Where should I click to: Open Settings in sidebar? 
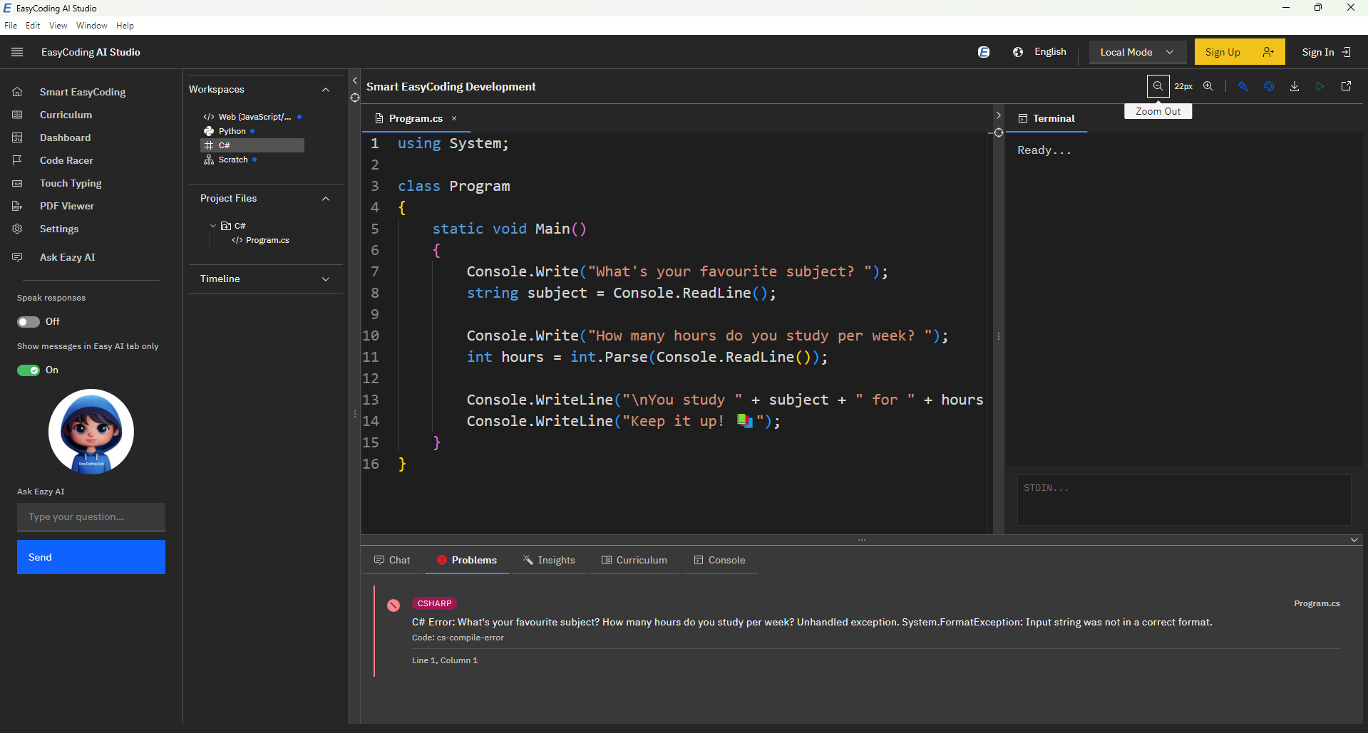pyautogui.click(x=59, y=229)
